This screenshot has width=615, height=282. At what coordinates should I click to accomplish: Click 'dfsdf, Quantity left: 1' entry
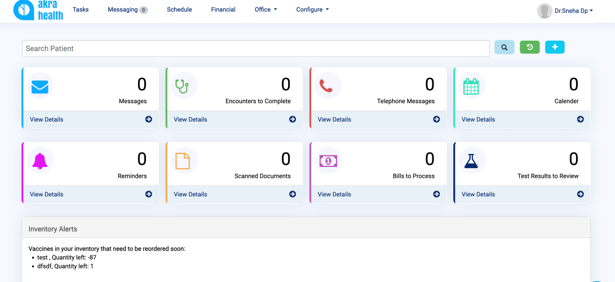[x=65, y=266]
